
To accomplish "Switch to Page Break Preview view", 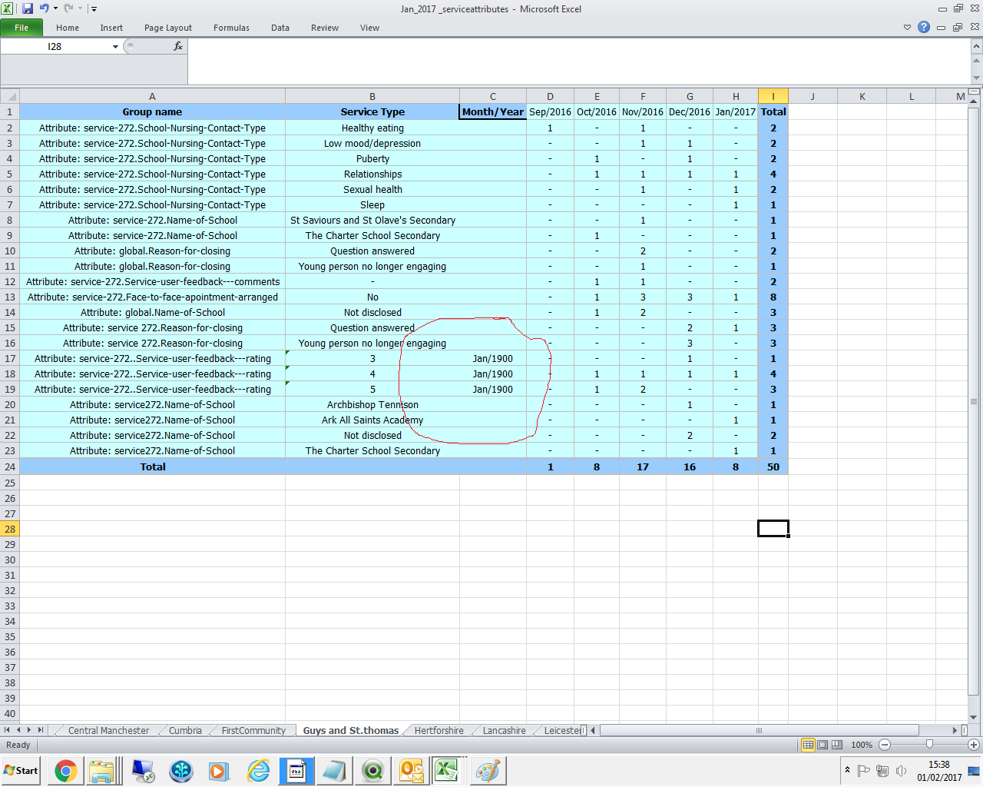I will 836,745.
